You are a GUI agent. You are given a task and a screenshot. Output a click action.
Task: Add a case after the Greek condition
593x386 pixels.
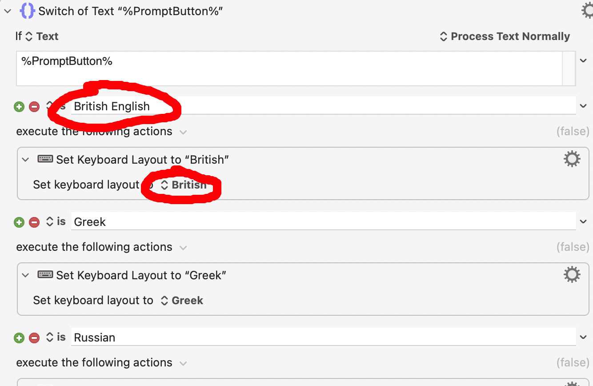(19, 222)
